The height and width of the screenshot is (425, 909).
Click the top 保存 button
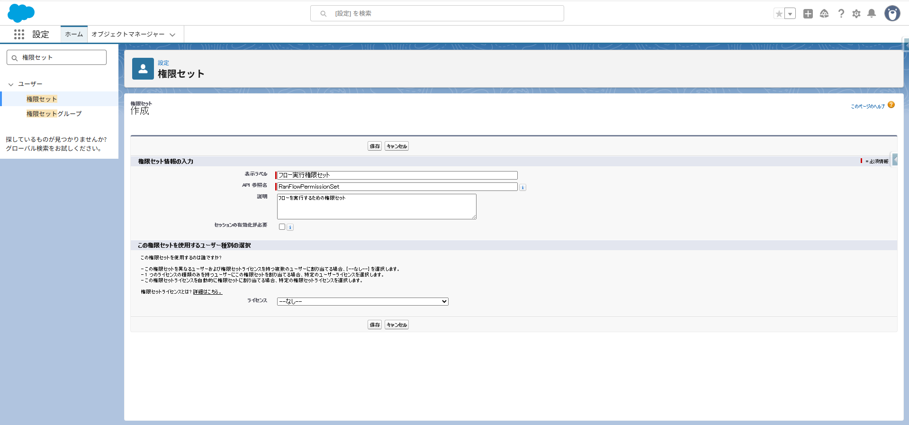[375, 146]
